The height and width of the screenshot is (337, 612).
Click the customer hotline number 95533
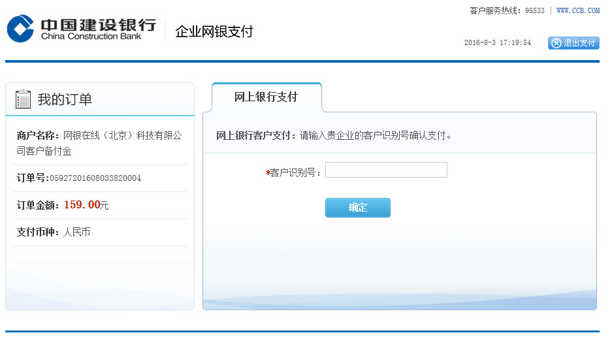pyautogui.click(x=535, y=10)
